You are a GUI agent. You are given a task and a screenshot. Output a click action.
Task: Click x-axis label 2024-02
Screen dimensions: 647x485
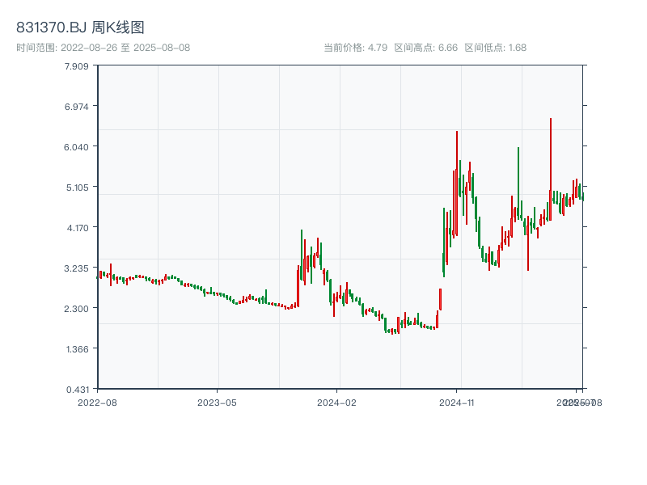click(336, 403)
